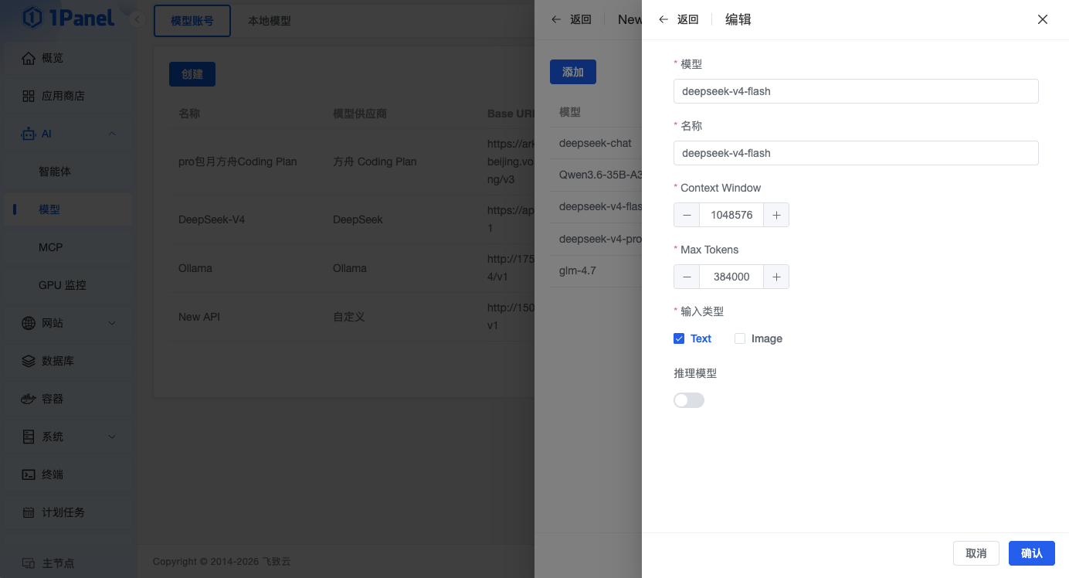Switch to the 本地模型 tab
1069x578 pixels.
click(x=269, y=21)
